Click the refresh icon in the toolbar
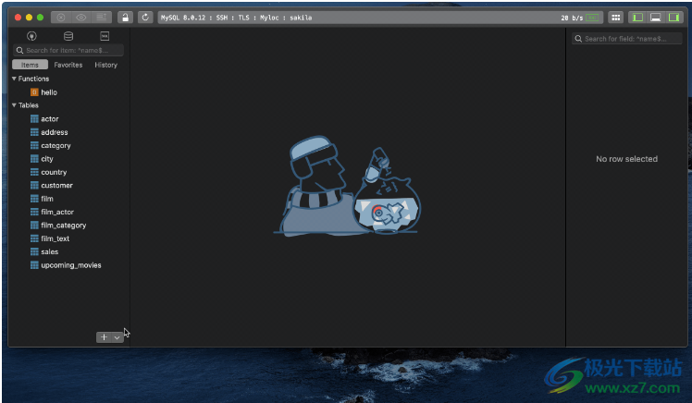This screenshot has width=692, height=403. (x=145, y=18)
